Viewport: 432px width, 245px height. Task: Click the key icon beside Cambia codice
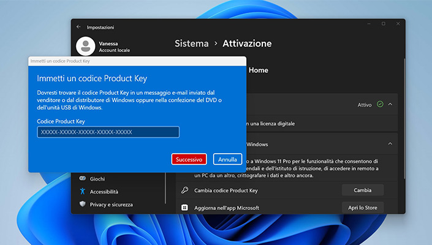coord(184,190)
